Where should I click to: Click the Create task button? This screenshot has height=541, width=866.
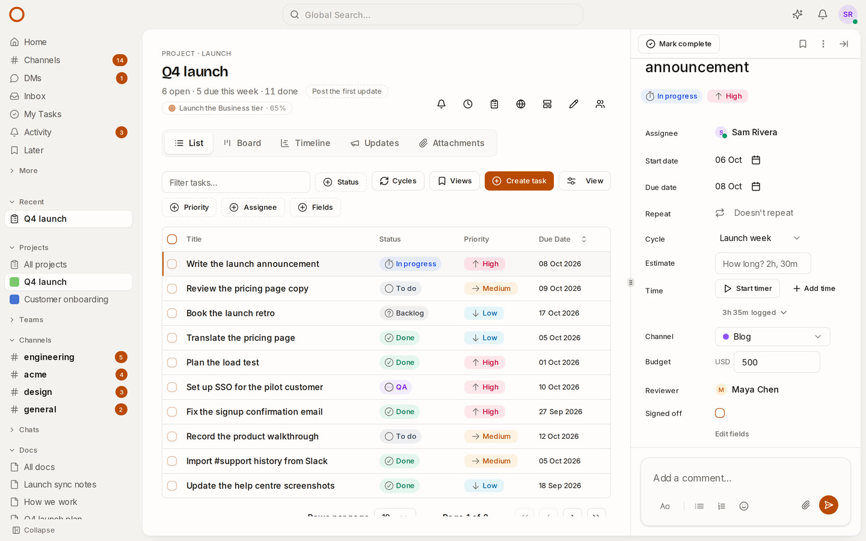[x=519, y=181]
